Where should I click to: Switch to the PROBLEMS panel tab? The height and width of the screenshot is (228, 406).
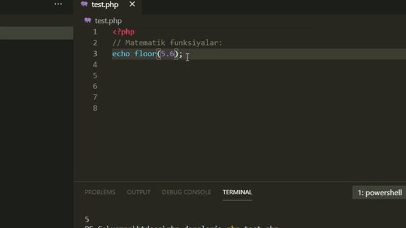100,193
